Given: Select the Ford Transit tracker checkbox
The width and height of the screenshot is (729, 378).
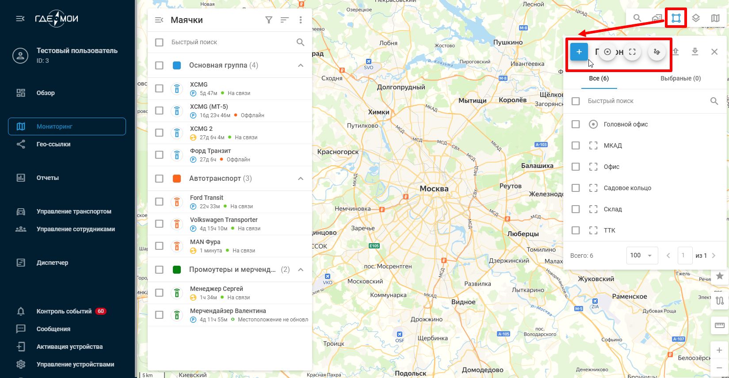Looking at the screenshot, I should coord(159,202).
